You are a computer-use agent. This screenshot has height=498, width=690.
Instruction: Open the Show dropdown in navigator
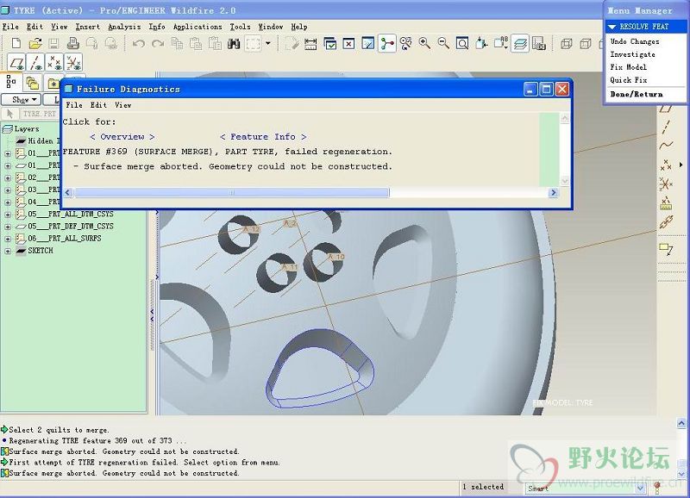[x=21, y=100]
